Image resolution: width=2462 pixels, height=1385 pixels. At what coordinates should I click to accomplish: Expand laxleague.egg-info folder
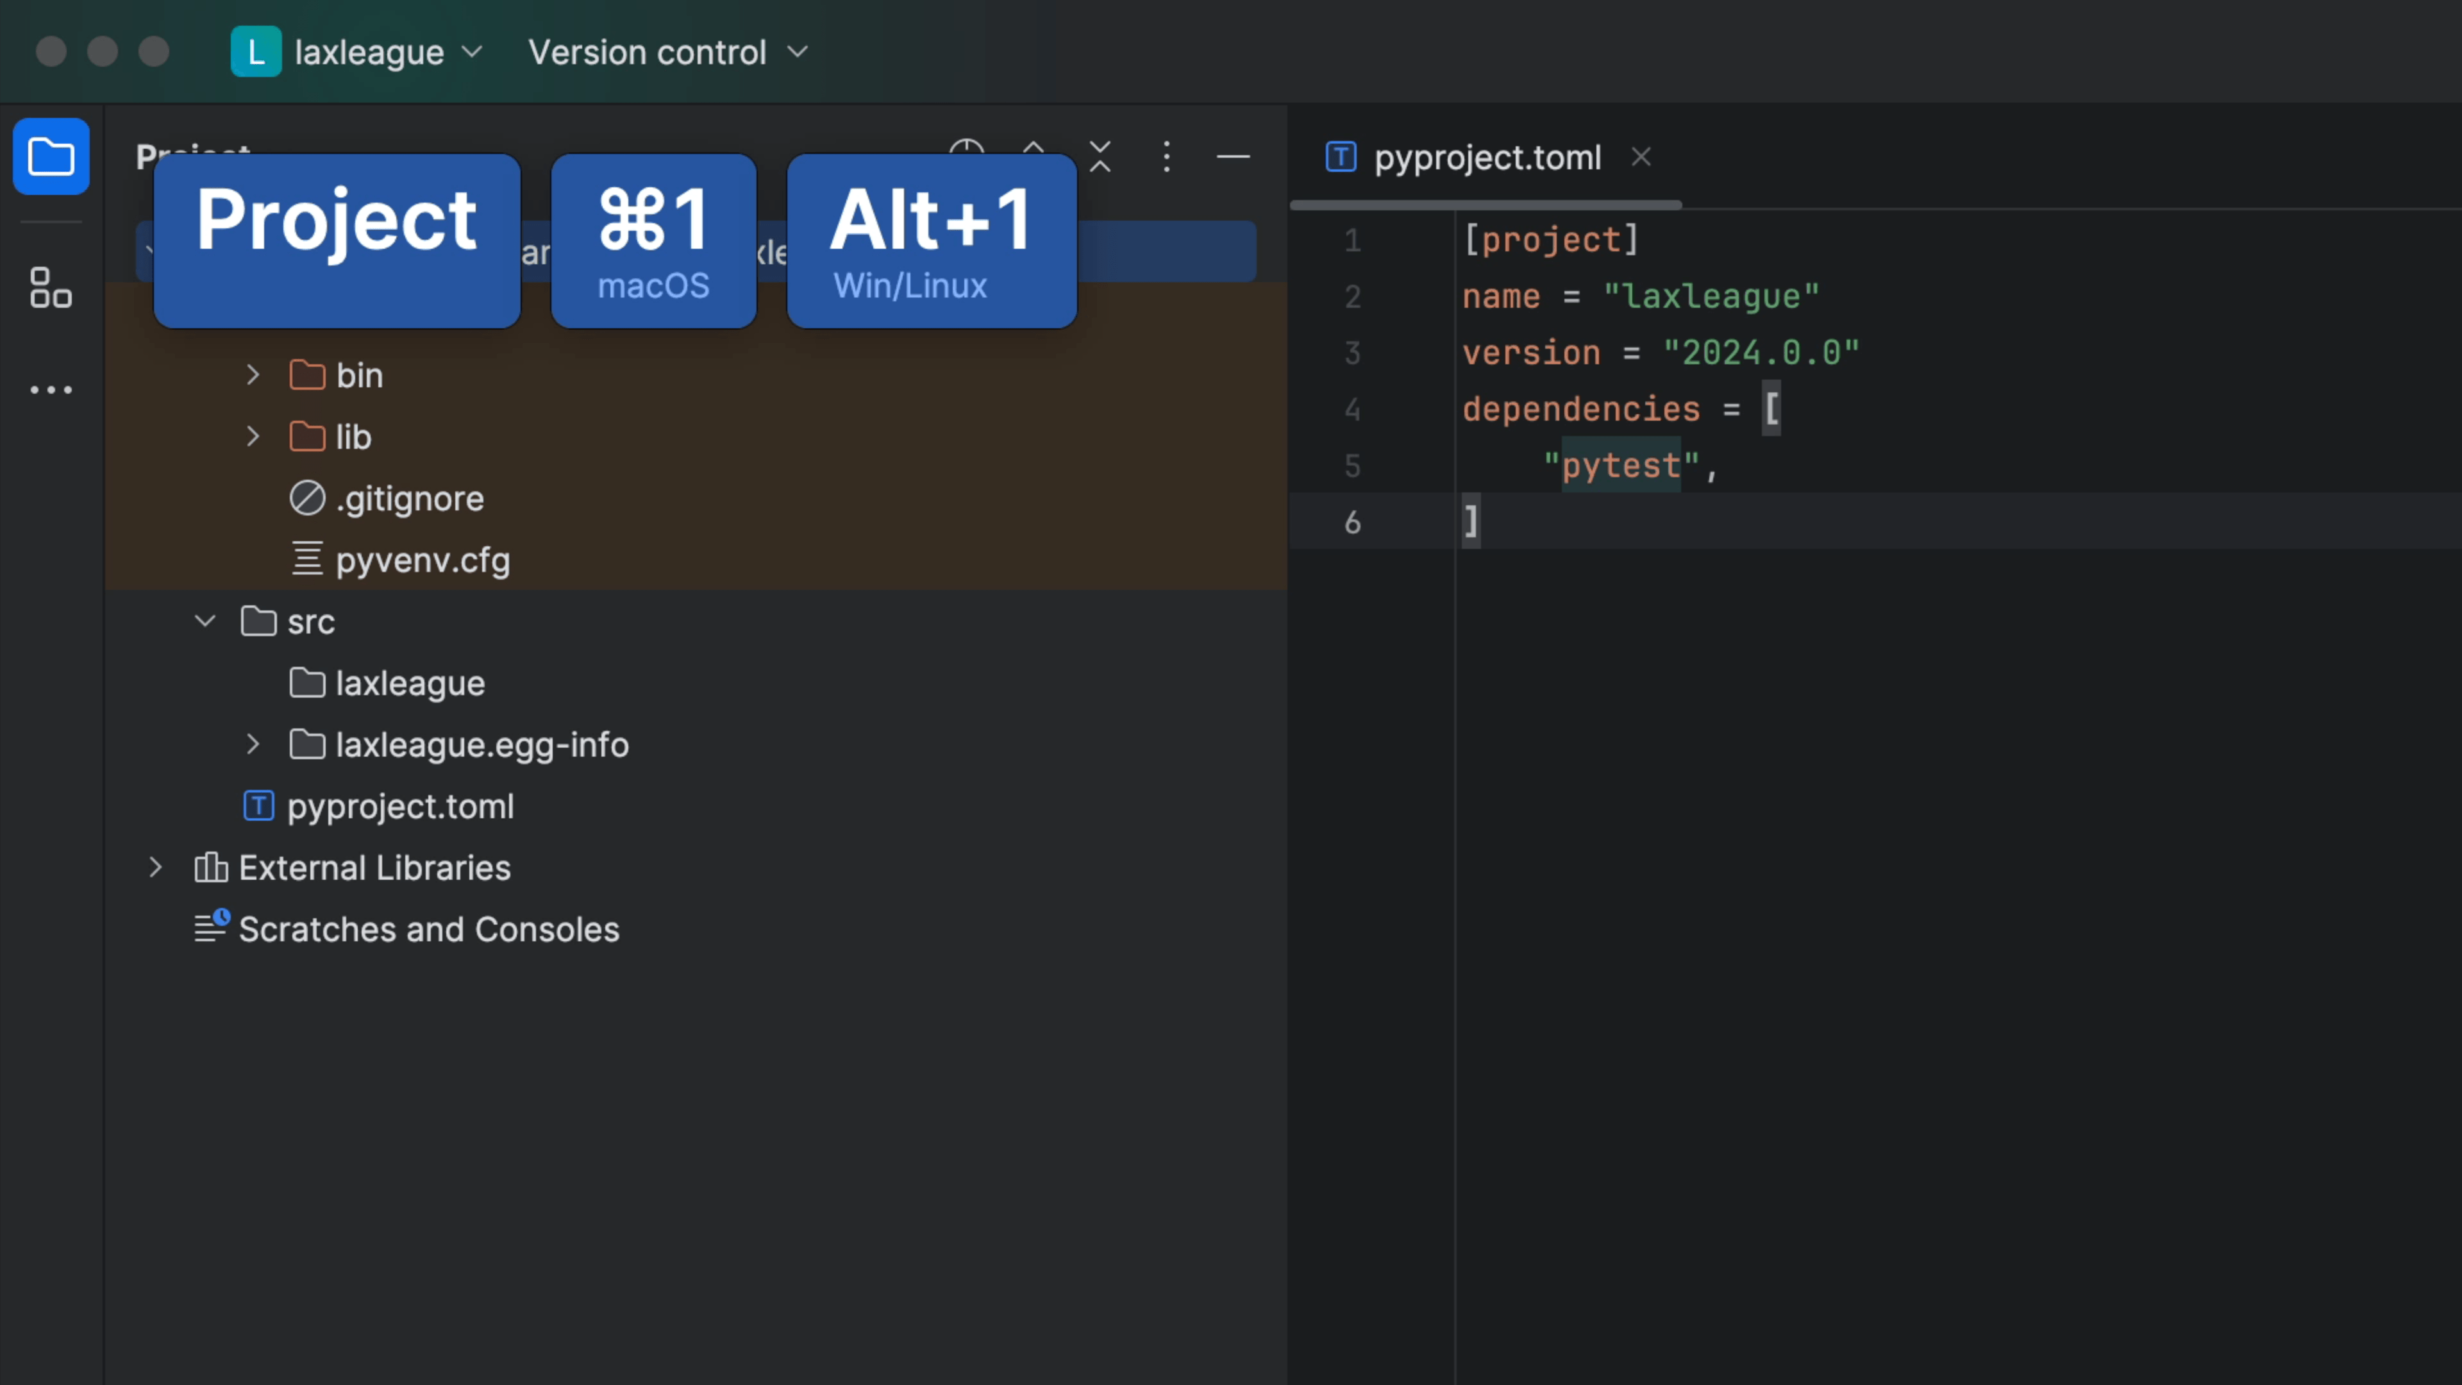(253, 744)
